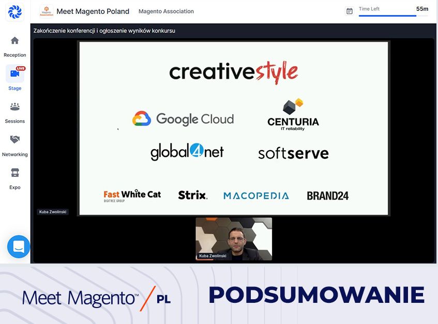Open Networking via the handshake icon
This screenshot has width=438, height=324.
click(14, 140)
